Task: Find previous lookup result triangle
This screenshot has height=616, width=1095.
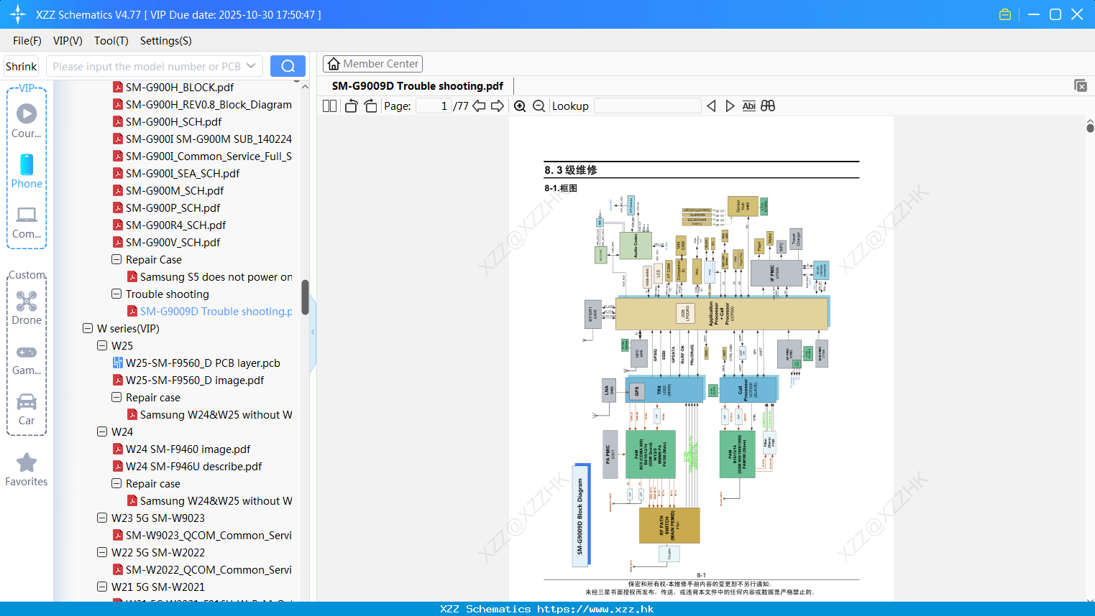Action: point(711,106)
